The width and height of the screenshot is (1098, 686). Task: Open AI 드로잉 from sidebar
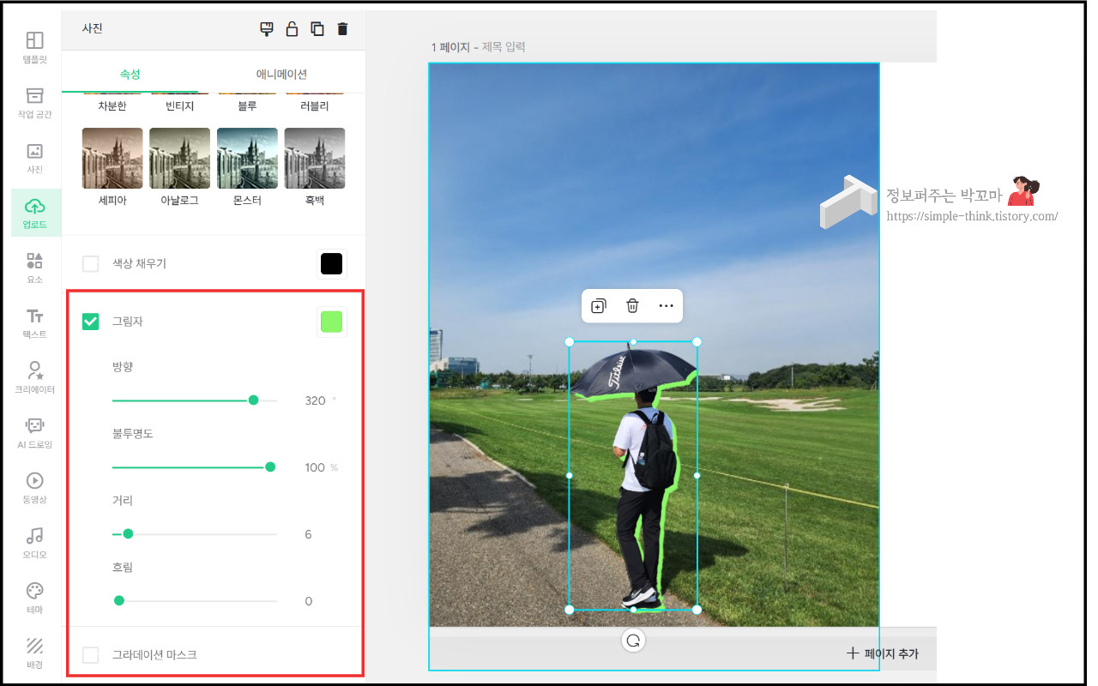coord(35,433)
